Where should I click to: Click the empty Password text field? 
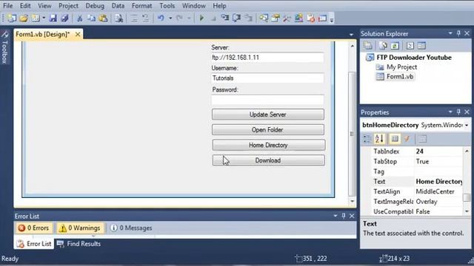(x=267, y=100)
